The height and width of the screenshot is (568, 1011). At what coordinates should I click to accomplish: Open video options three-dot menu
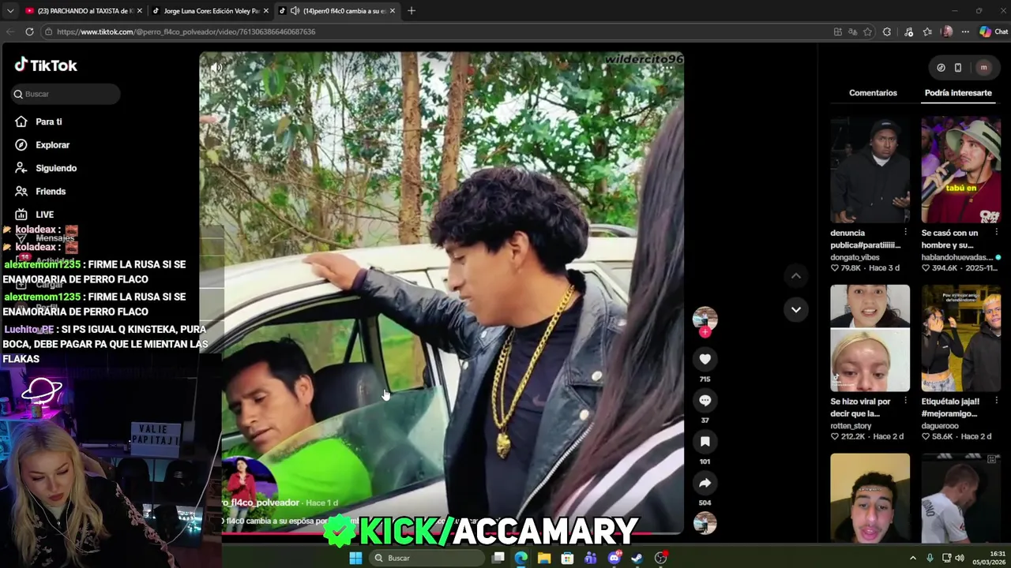(x=667, y=68)
